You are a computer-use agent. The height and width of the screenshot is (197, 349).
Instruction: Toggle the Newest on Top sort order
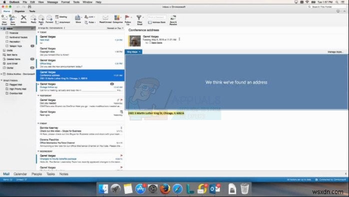115,28
